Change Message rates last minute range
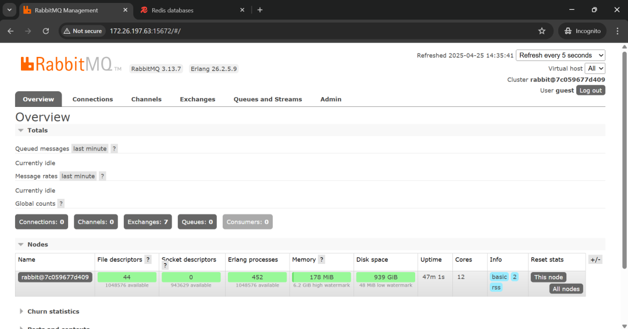Image resolution: width=628 pixels, height=329 pixels. (x=78, y=176)
